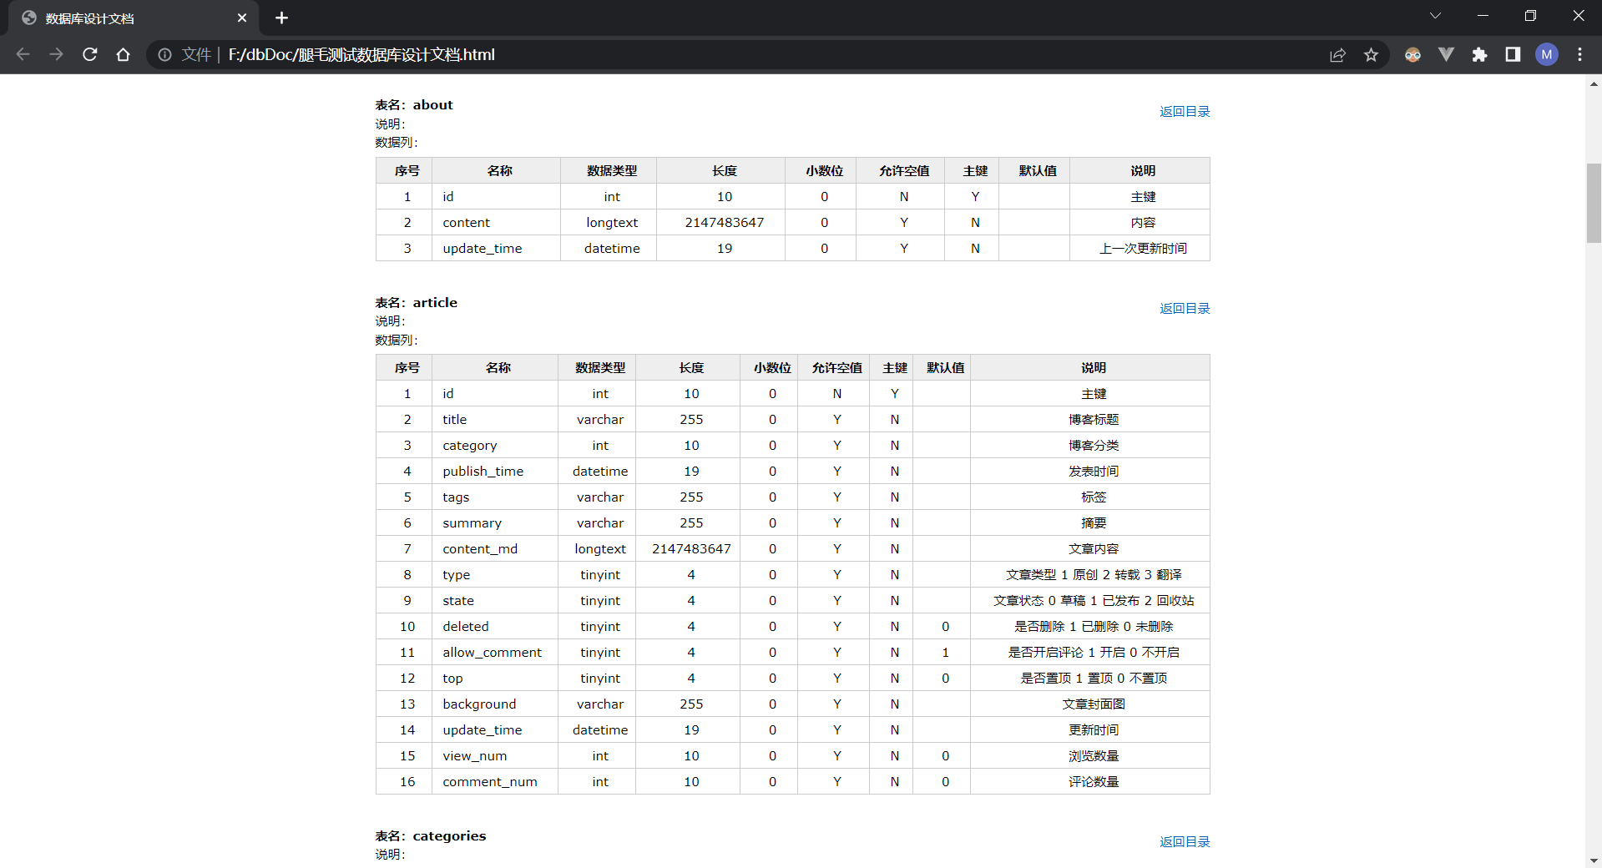Click '发表时间' description cell

1090,471
